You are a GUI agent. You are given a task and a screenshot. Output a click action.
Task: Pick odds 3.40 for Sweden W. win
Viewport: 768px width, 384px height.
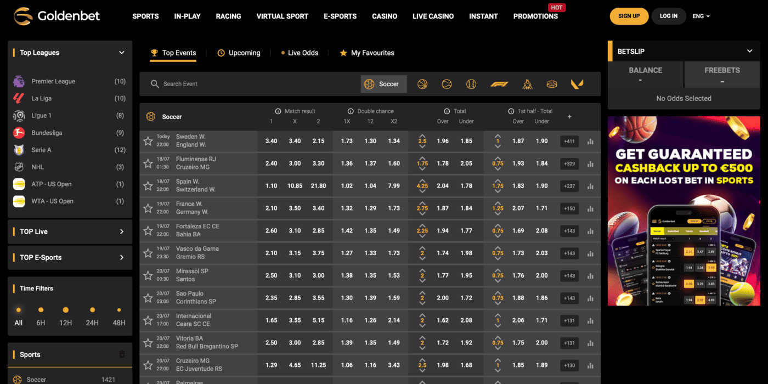271,141
